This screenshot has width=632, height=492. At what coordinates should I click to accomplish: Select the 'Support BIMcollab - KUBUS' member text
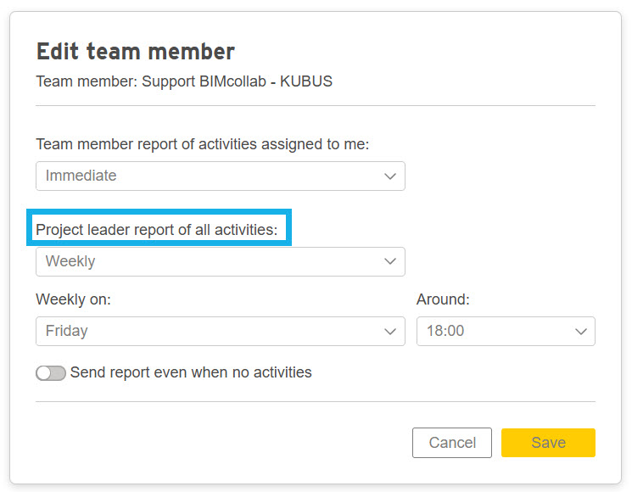click(x=237, y=81)
